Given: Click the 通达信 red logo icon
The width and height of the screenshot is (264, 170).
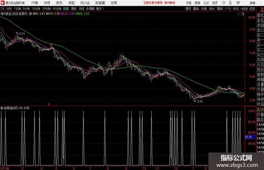Looking at the screenshot, I should point(3,3).
